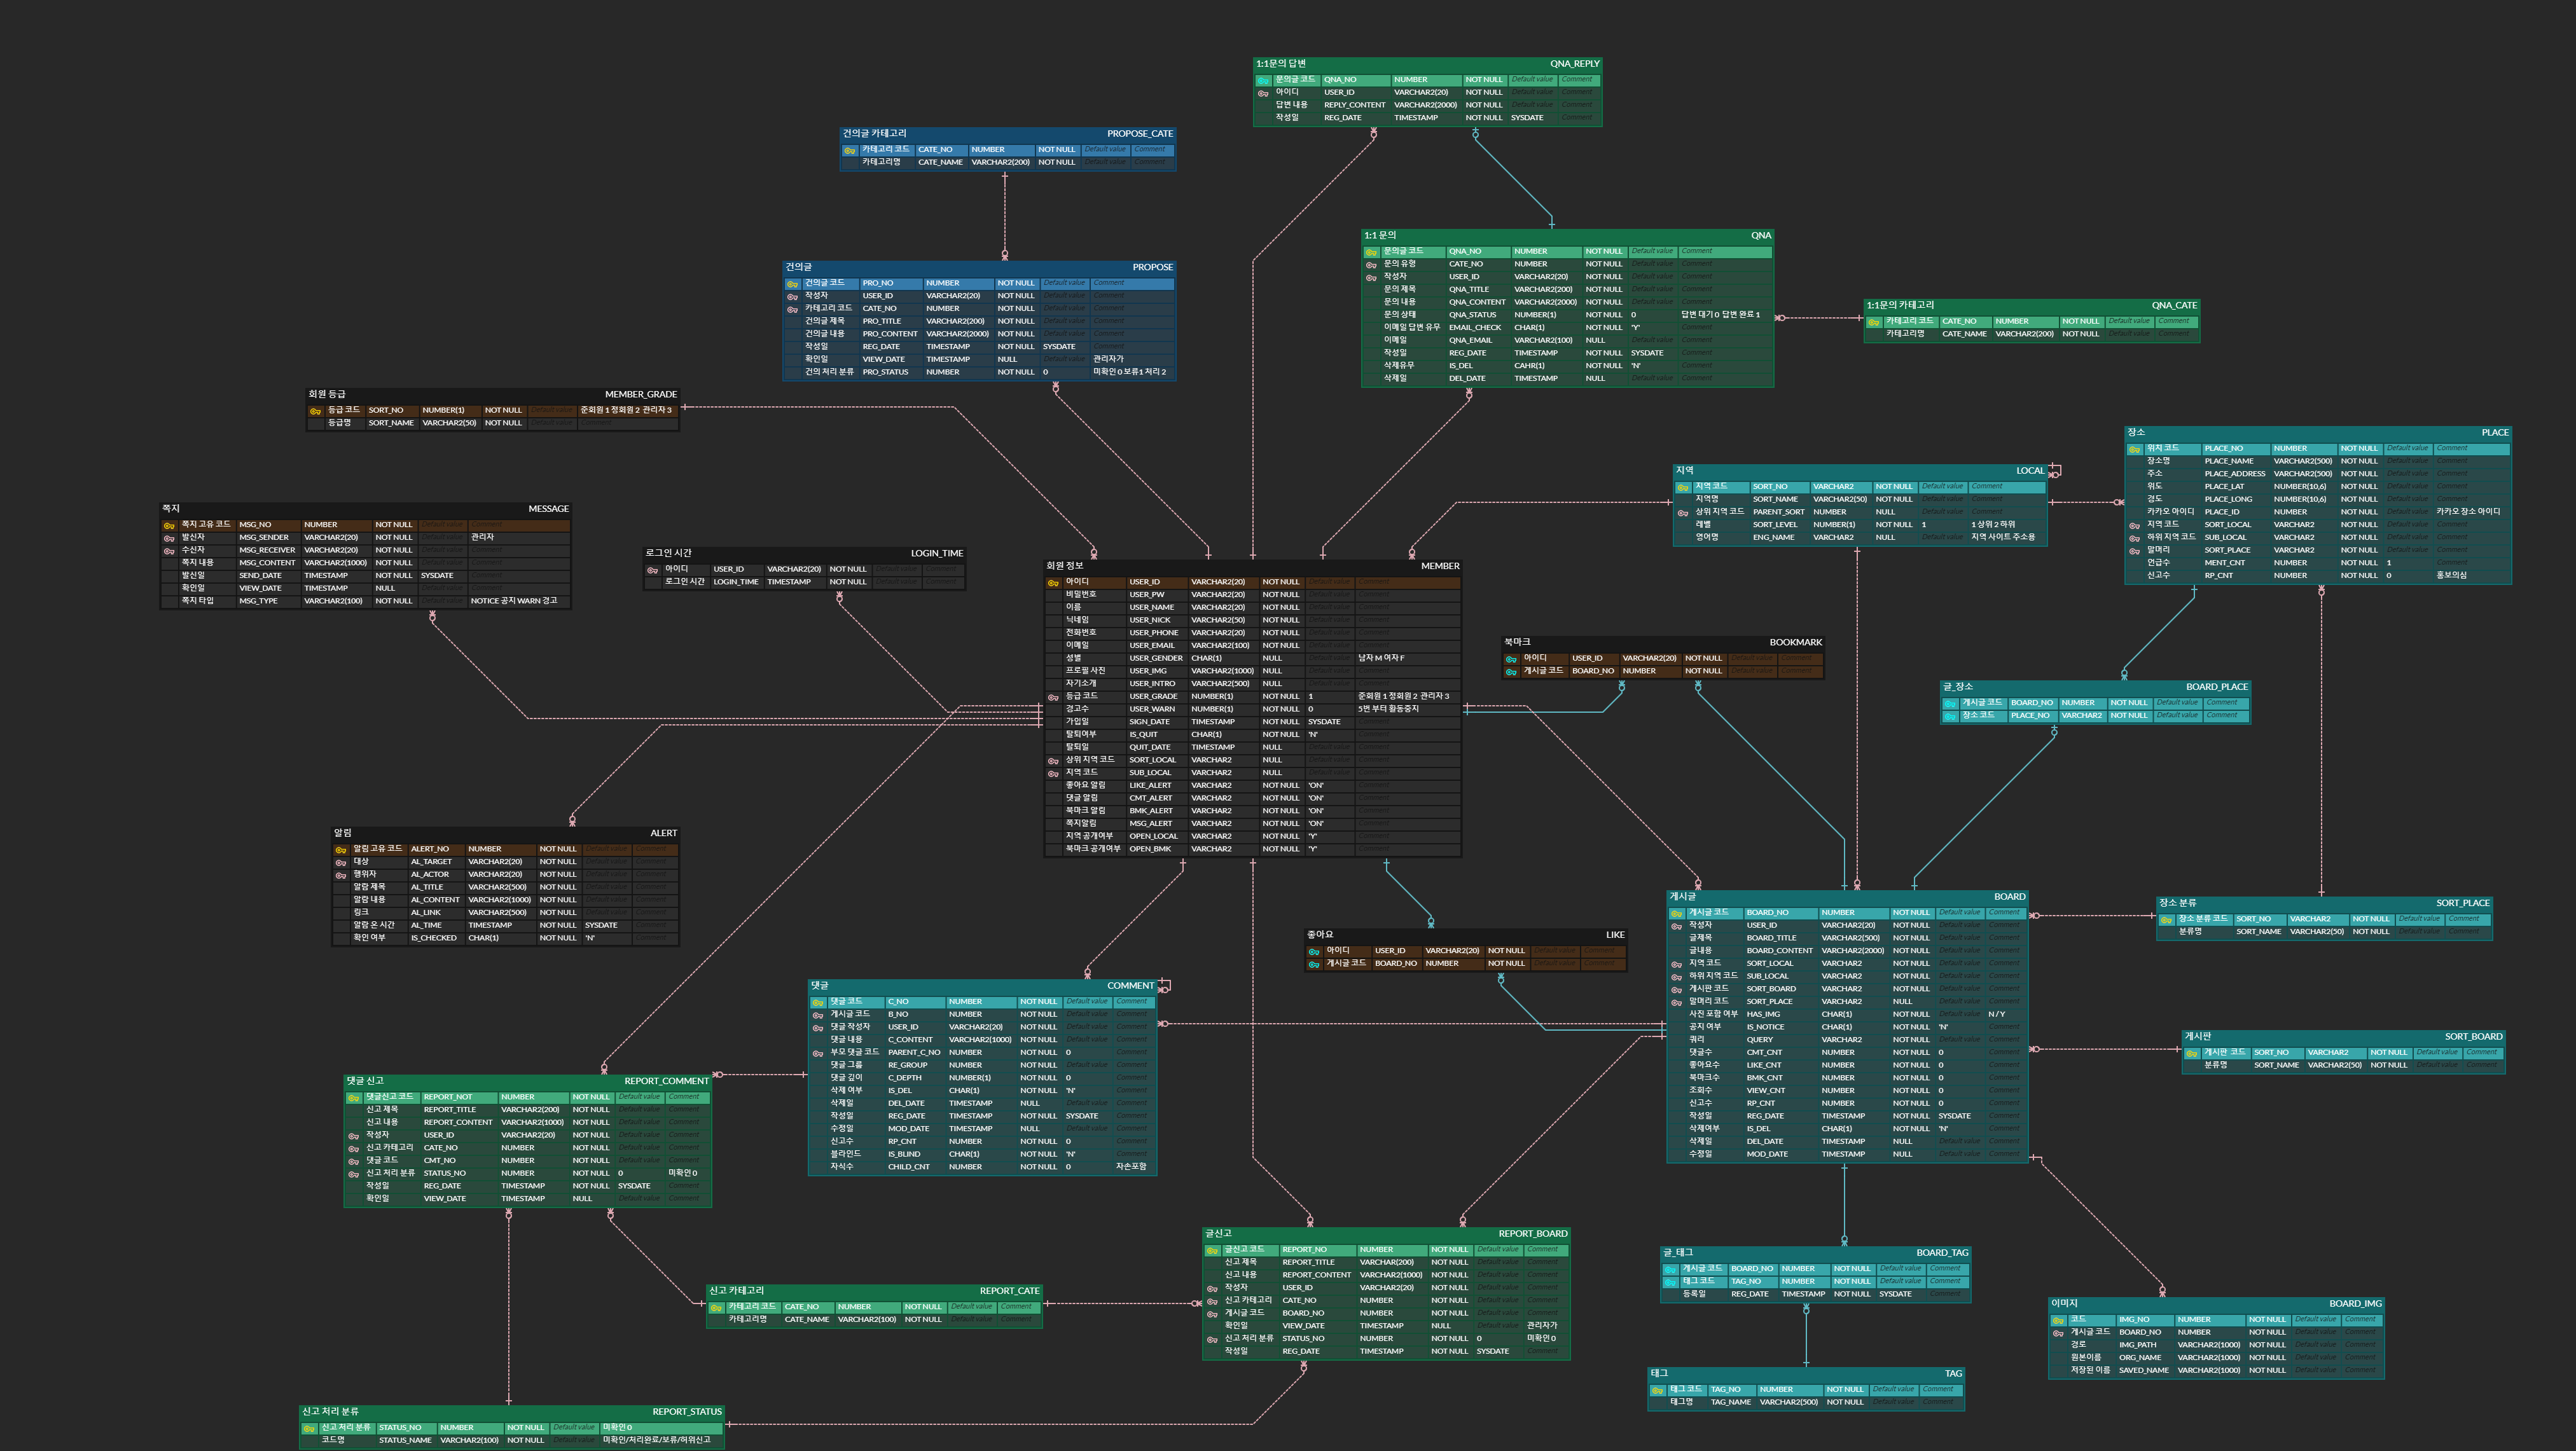Click the key icon beside SORT_NO in SORT_BOARD table
2576x1451 pixels.
2192,1053
